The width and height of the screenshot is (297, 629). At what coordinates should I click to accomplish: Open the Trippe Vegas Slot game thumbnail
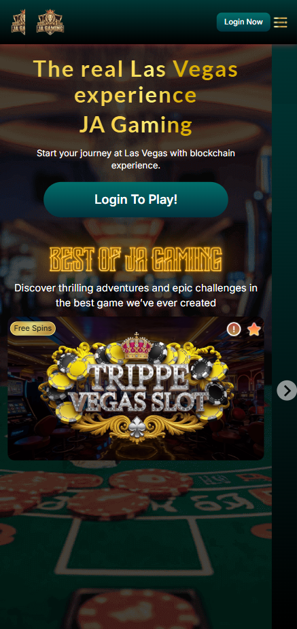(x=136, y=389)
